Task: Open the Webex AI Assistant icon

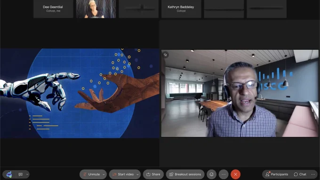Action: (9, 174)
